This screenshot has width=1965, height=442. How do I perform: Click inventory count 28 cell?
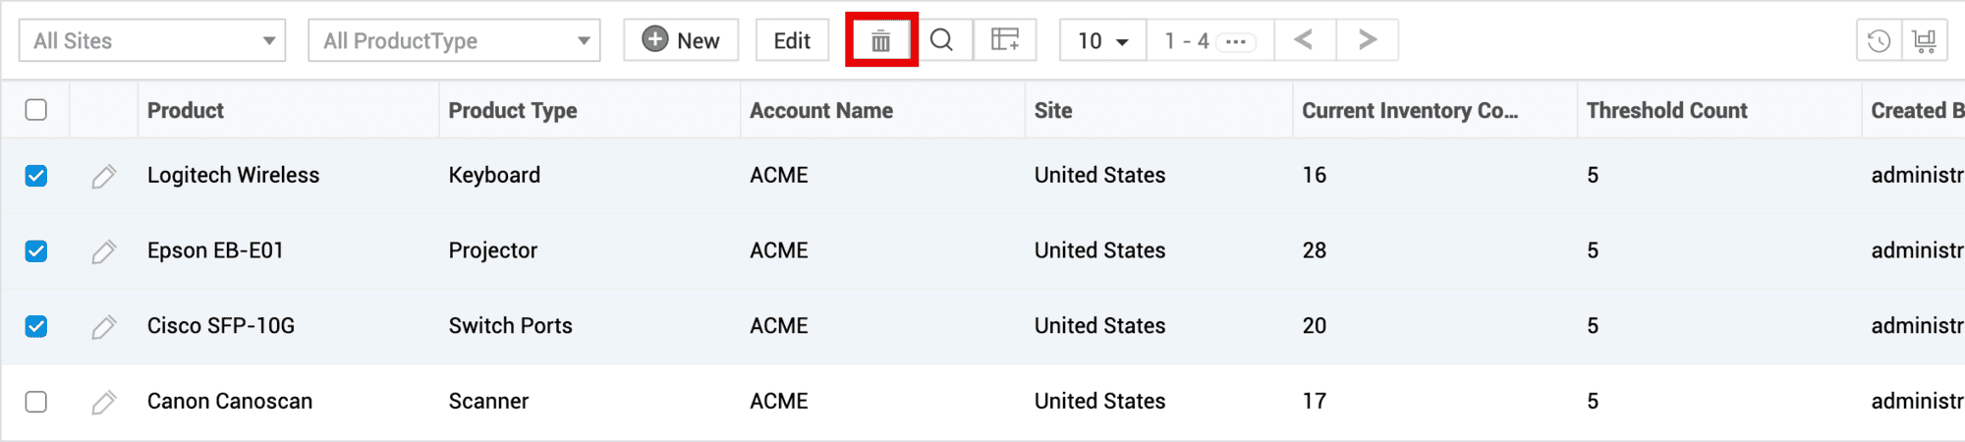click(x=1315, y=250)
